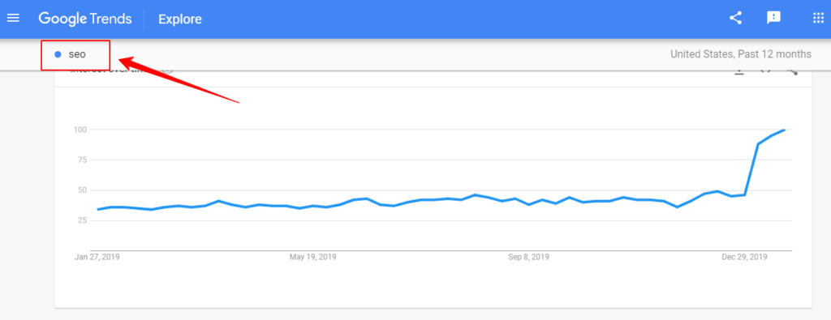Click the Sep 8, 2019 date label
Screen dimensions: 831x320
pos(528,257)
